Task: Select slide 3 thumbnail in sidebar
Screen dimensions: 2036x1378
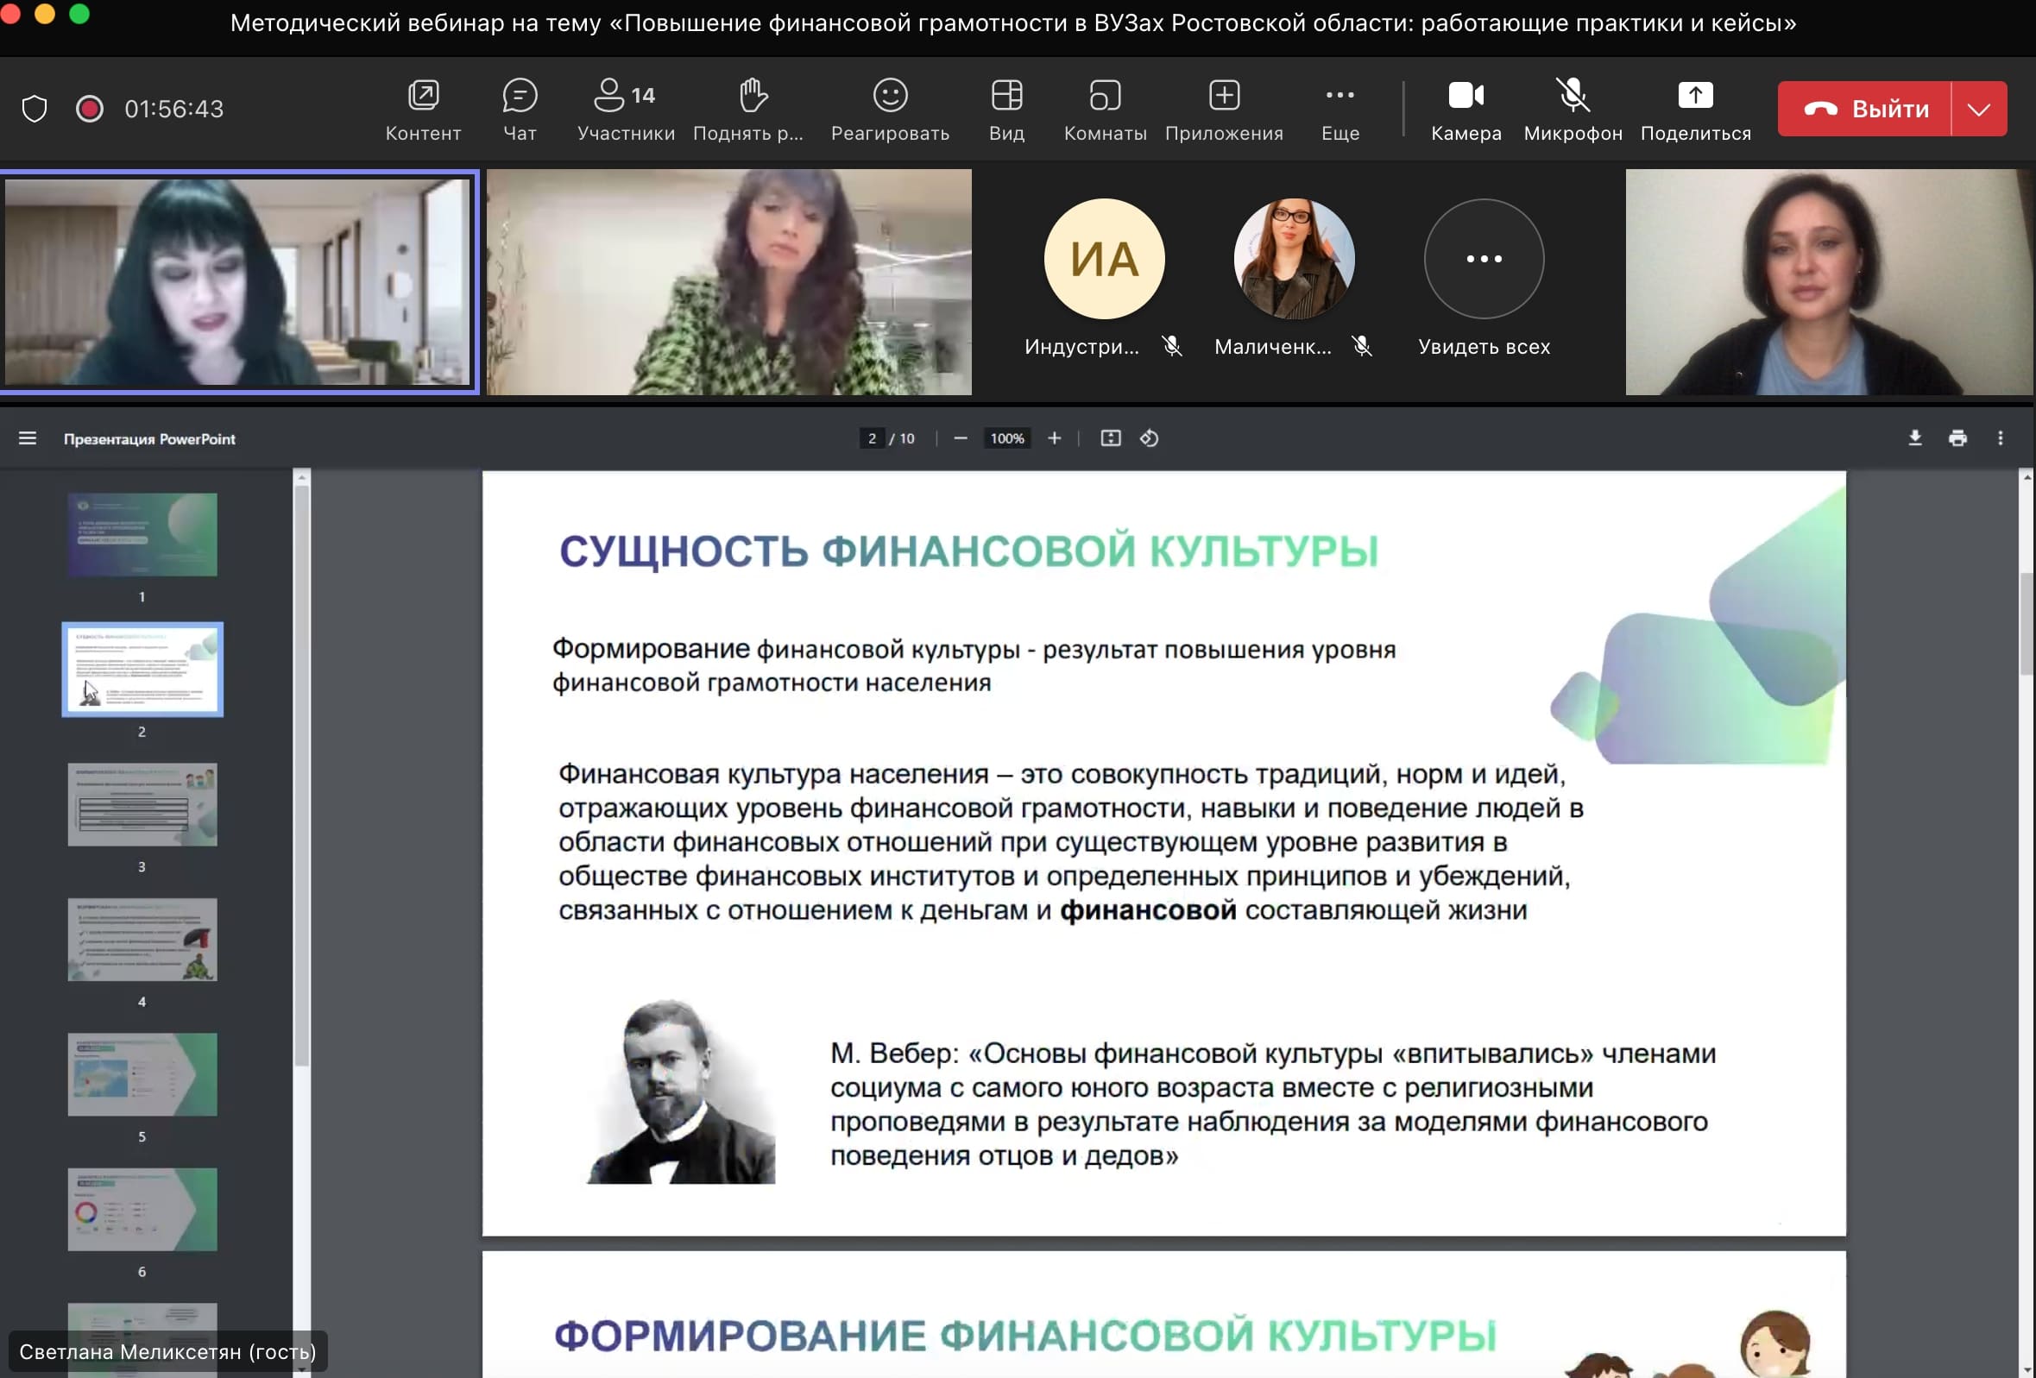Action: coord(142,804)
